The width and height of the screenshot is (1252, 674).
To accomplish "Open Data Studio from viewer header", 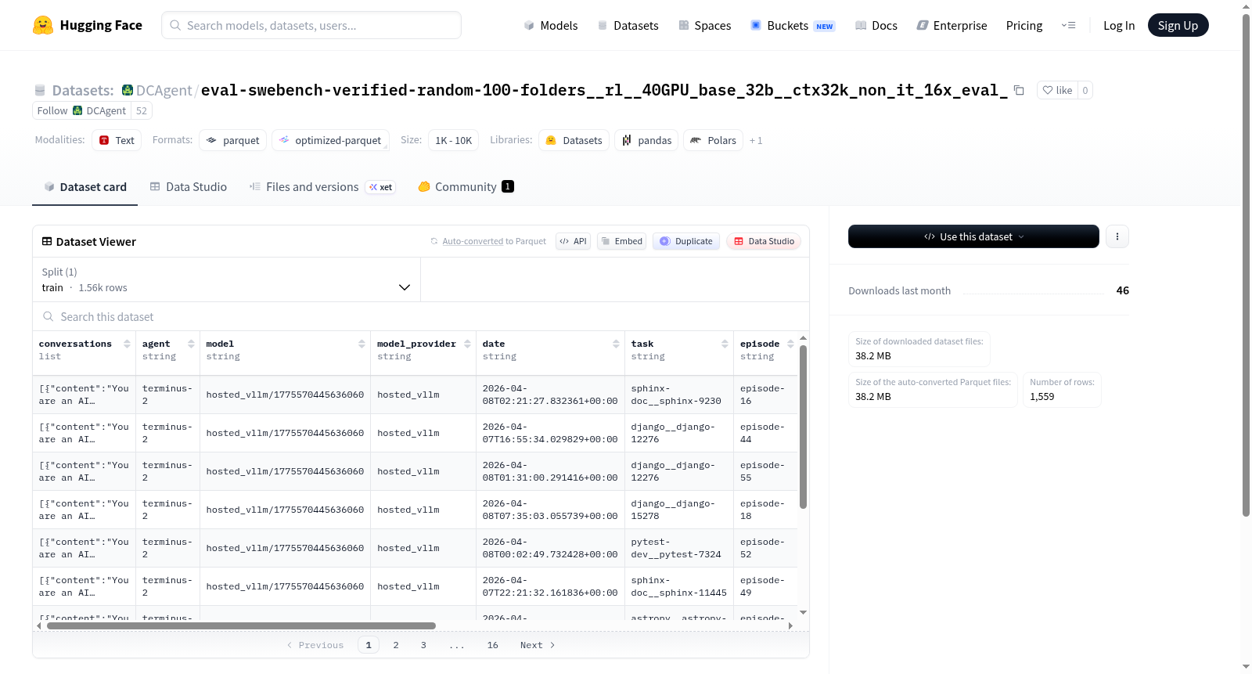I will 764,241.
